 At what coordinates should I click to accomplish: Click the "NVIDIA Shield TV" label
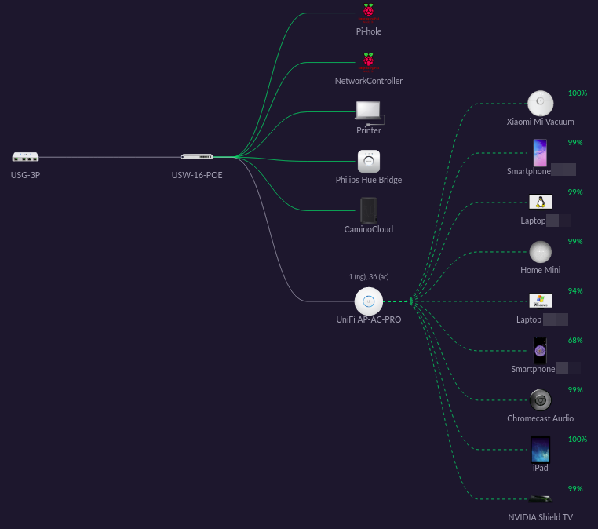pyautogui.click(x=540, y=517)
